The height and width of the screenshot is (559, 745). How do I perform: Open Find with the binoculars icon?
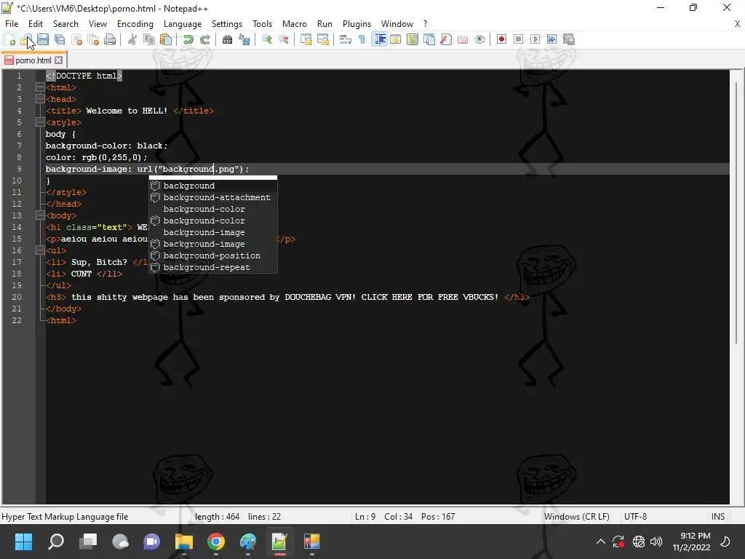coord(227,39)
